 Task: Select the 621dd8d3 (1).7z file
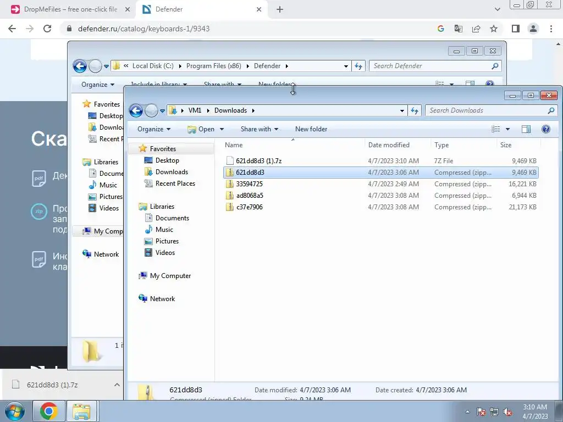380,161
